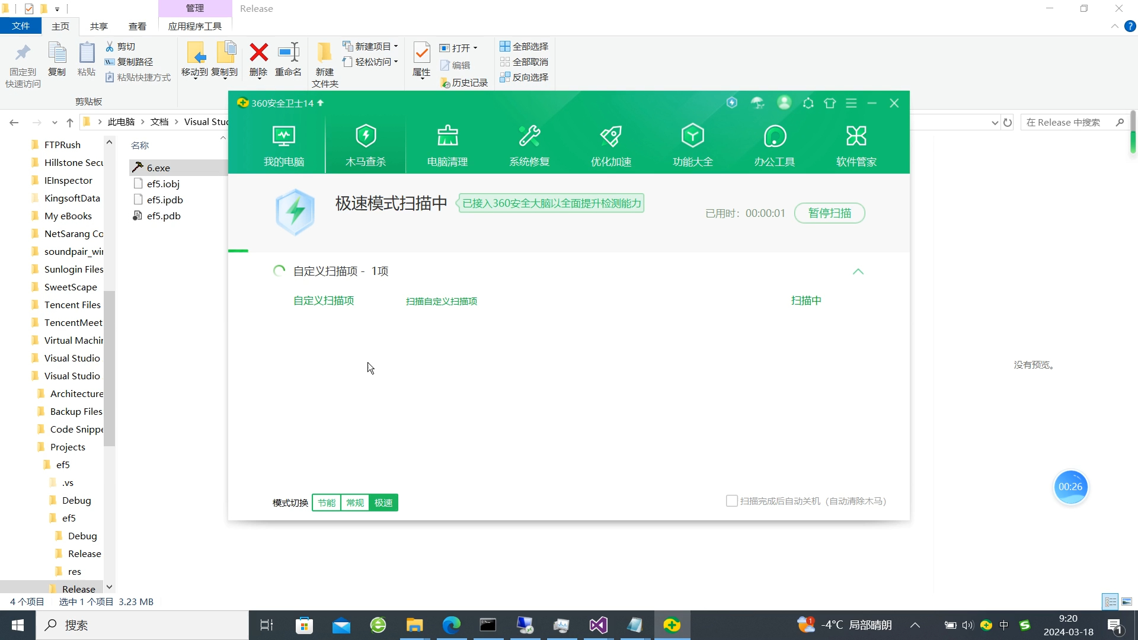Screen dimensions: 1138x640
Task: Open 轻松访问 dropdown in ribbon
Action: 370,62
